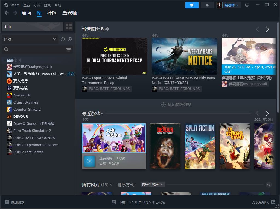Go back with the left arrow
280x209 pixels.
7,13
